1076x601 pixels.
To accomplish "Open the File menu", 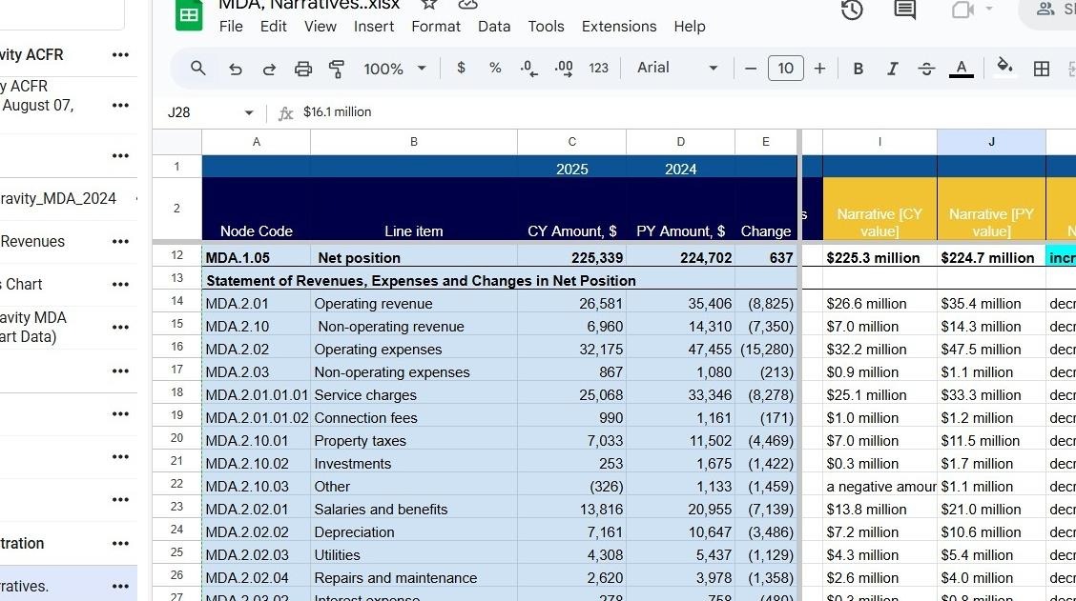I will (231, 26).
